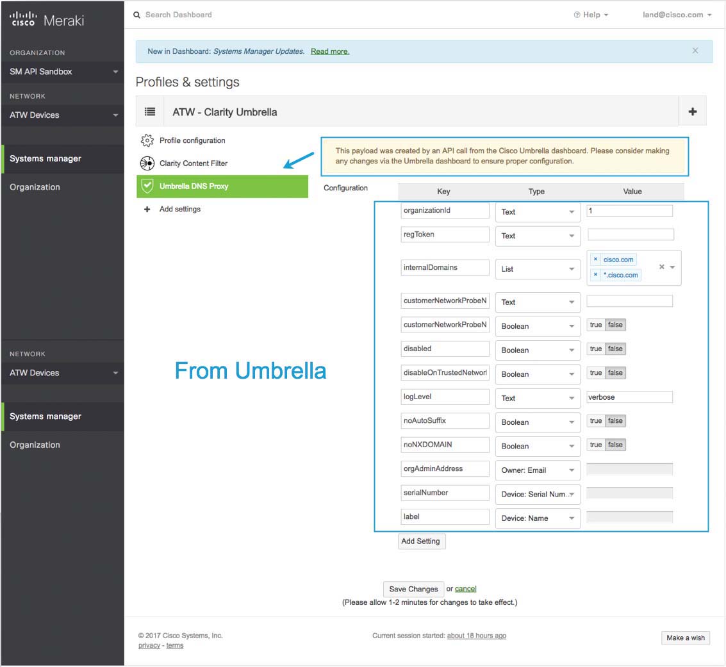Open the profile list hamburger icon

pyautogui.click(x=149, y=111)
